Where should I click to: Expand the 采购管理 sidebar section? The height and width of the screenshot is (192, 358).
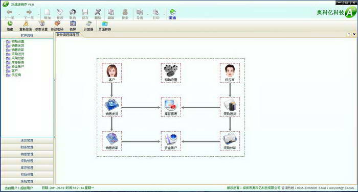[x=27, y=161]
